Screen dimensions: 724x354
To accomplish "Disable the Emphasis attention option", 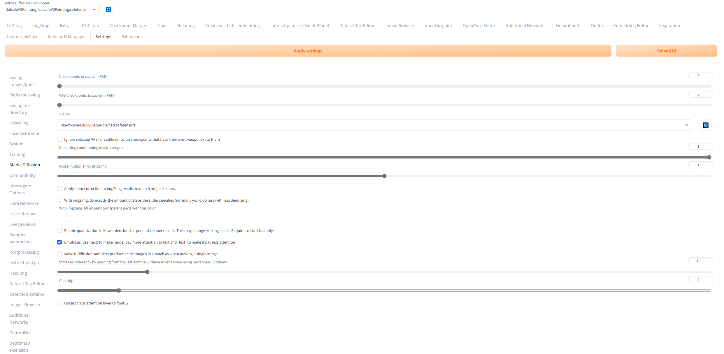I will pos(59,242).
